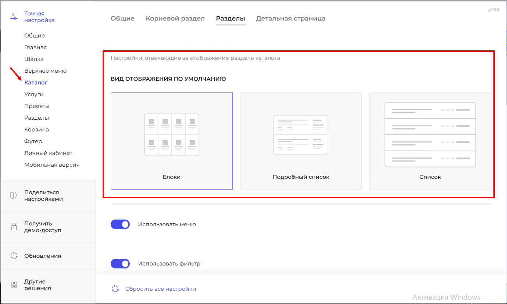Click the Сбросить все настройки link
The image size is (507, 304).
pyautogui.click(x=160, y=289)
